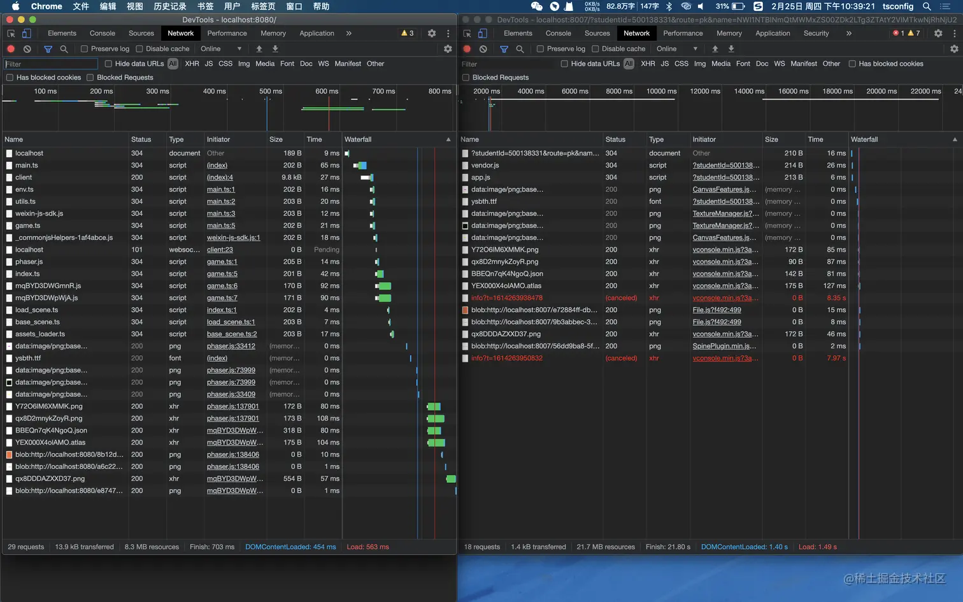Click inspect element picker icon in left DevTools
This screenshot has width=963, height=602.
click(11, 33)
